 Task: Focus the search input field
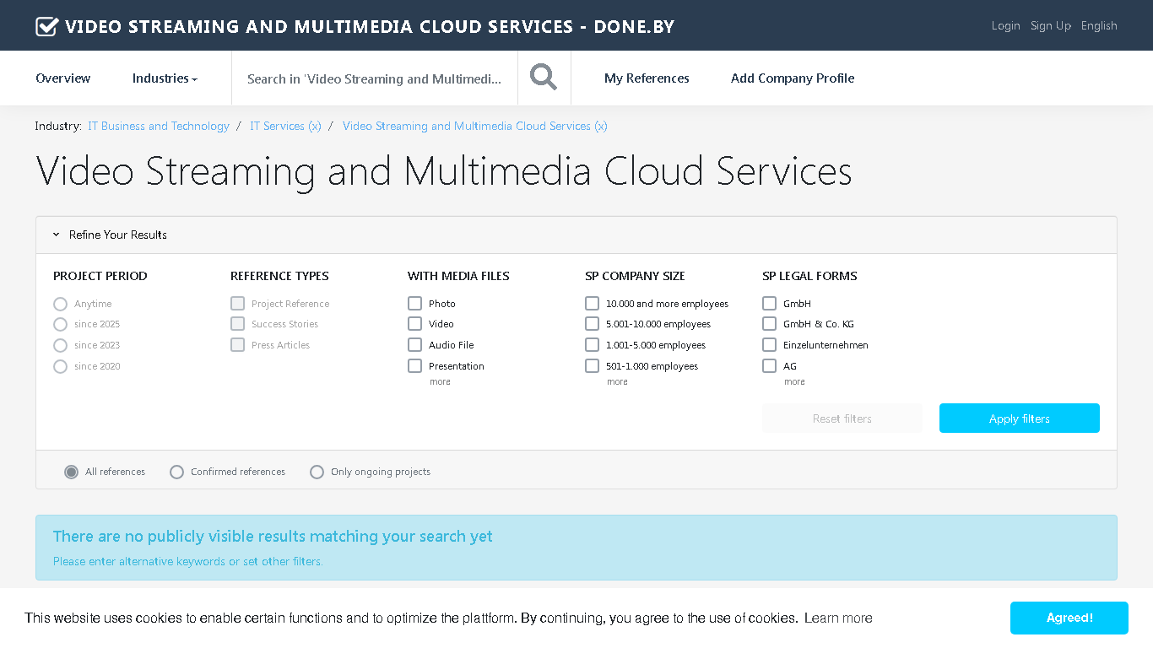375,78
